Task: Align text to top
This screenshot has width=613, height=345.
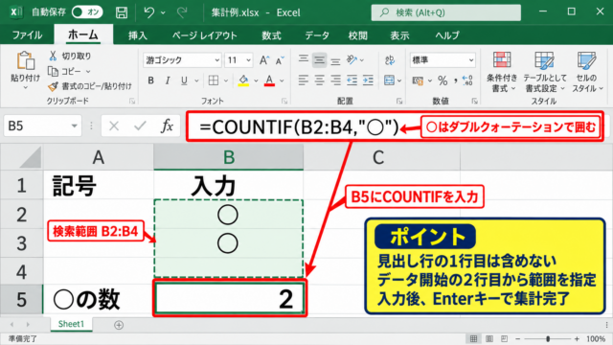Action: 304,59
